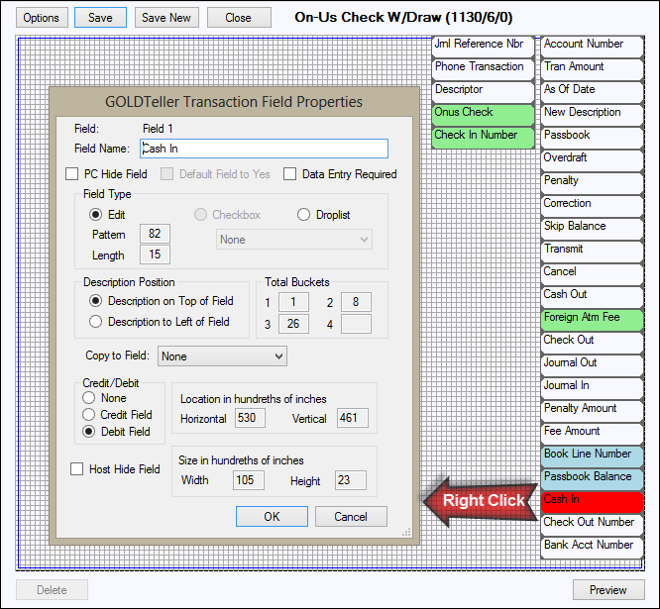Select the blue Book Line Number field

592,456
